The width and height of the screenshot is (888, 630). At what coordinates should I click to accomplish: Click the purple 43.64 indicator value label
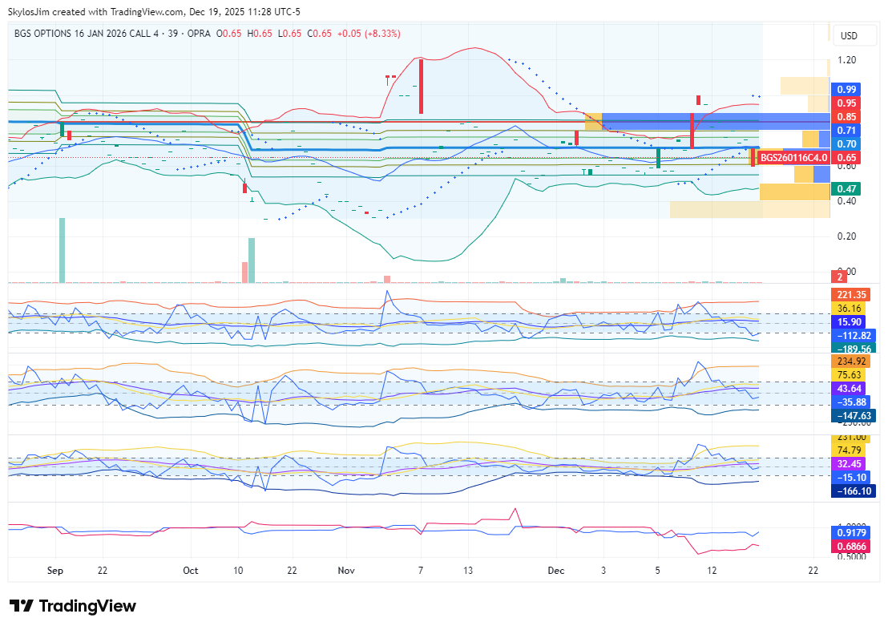[852, 388]
